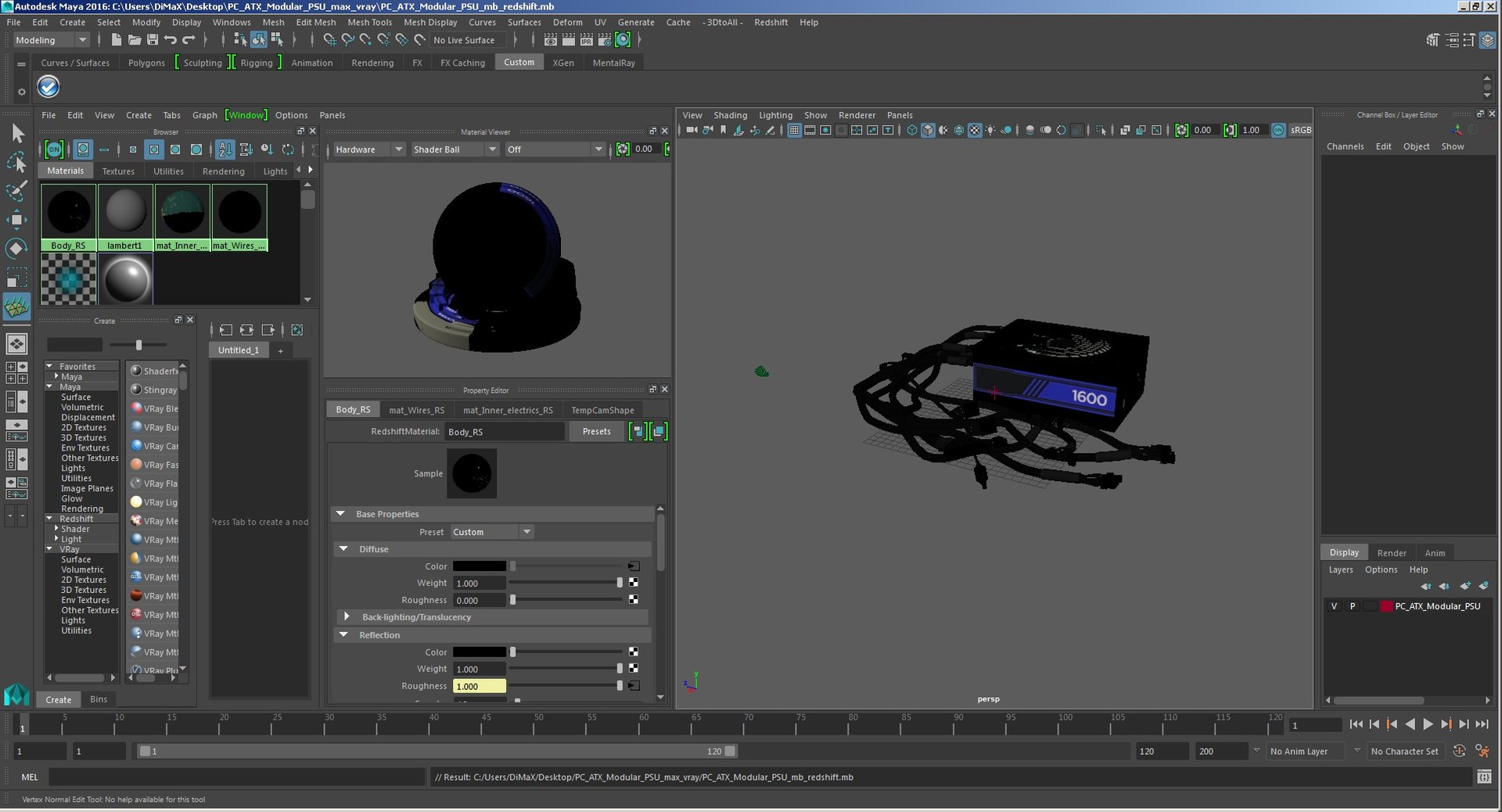Click the Bins tab
Screen dimensions: 1502x812
[99, 699]
